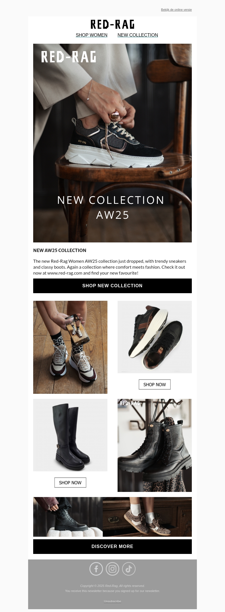Image resolution: width=225 pixels, height=612 pixels.
Task: Open the leopard socks sneaker photo
Action: click(70, 347)
